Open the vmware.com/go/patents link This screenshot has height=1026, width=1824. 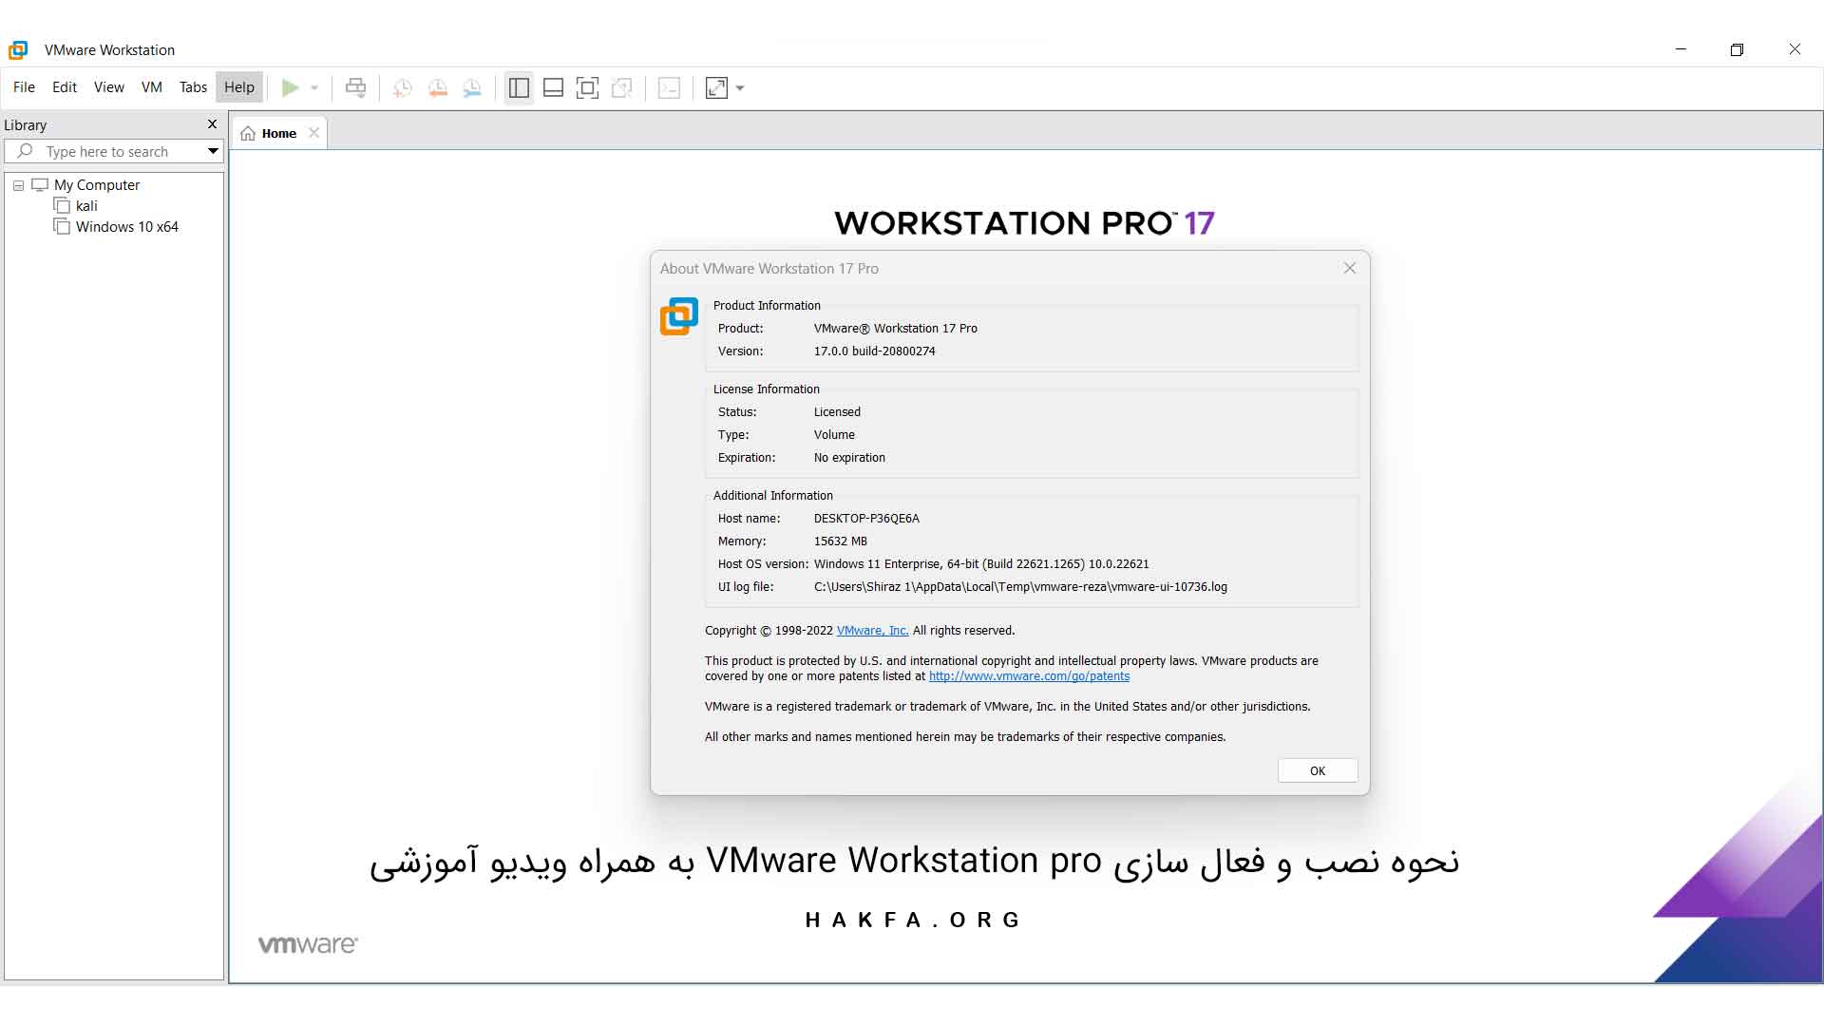pos(1029,676)
